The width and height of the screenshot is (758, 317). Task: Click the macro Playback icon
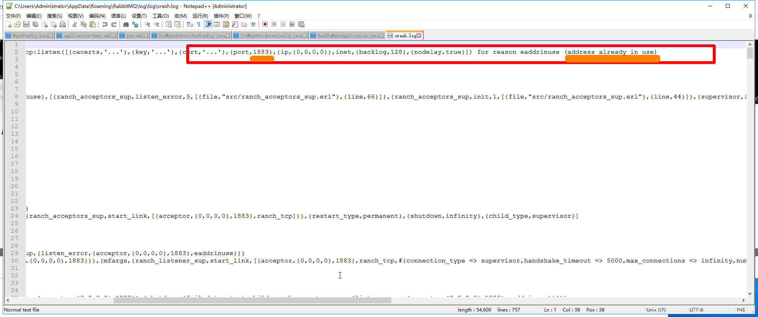click(x=283, y=24)
